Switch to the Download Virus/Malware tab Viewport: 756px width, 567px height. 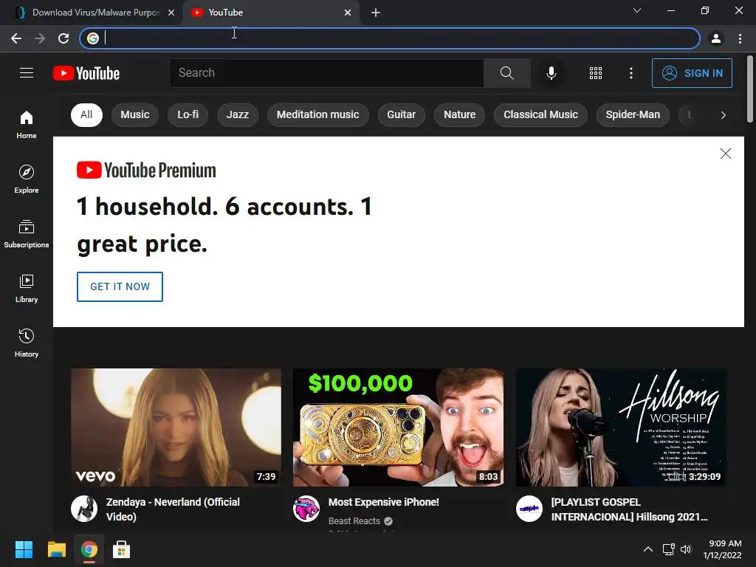pyautogui.click(x=92, y=13)
